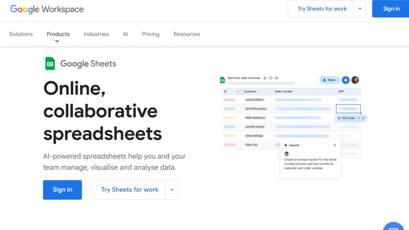Click the Share button in sheet preview

329,80
